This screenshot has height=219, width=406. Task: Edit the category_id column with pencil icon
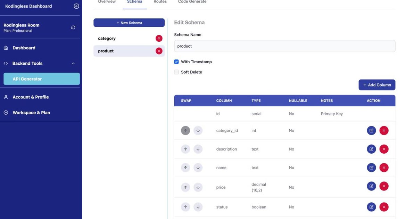[x=371, y=130]
